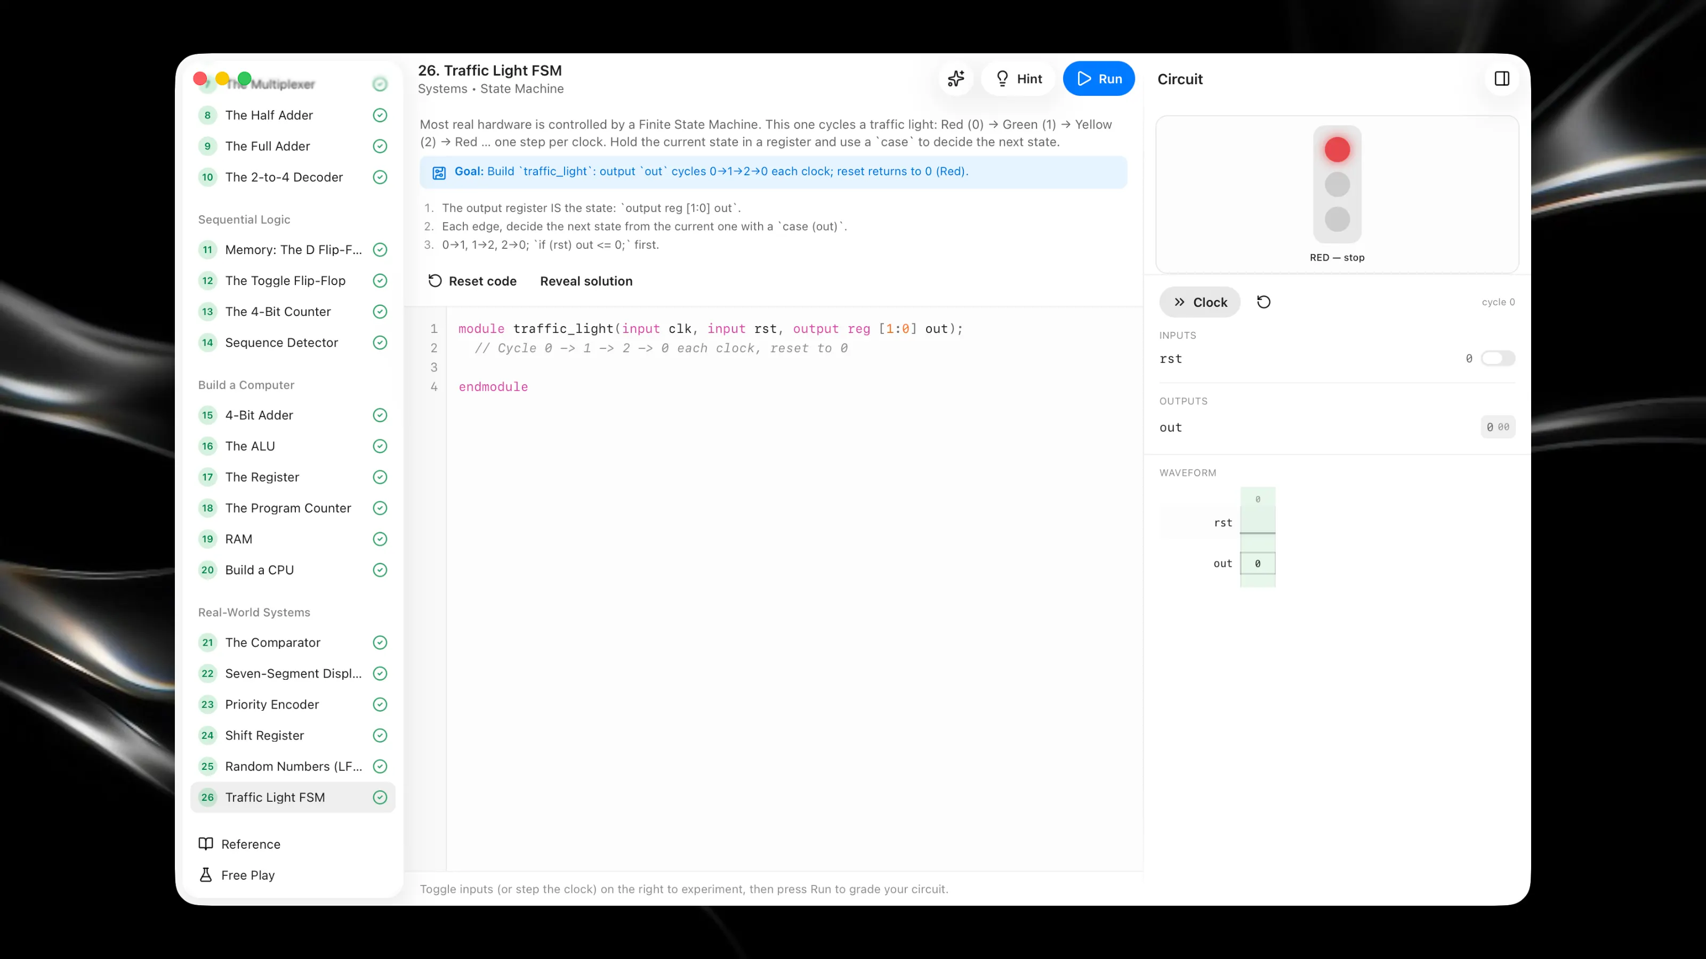Click the Goal target icon
1706x959 pixels.
coord(439,173)
